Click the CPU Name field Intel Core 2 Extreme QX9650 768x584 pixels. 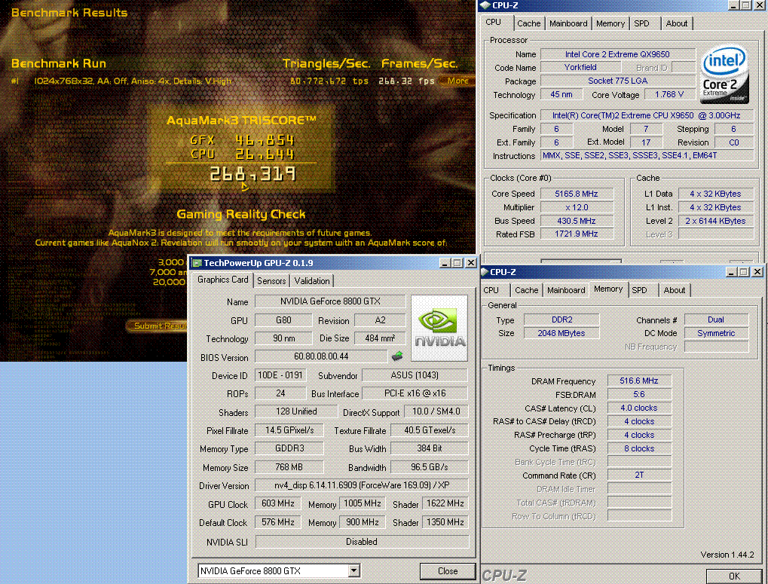tap(617, 54)
